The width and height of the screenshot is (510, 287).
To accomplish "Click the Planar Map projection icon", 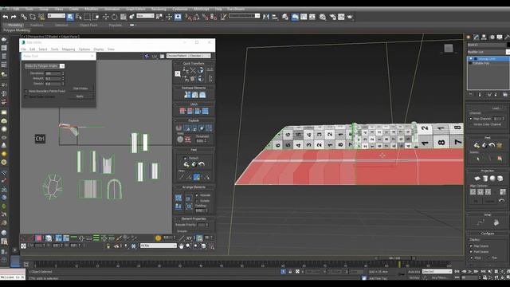I will [477, 178].
